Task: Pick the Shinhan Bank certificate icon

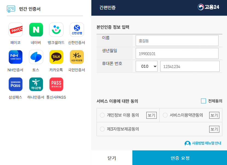Action: [x=77, y=30]
